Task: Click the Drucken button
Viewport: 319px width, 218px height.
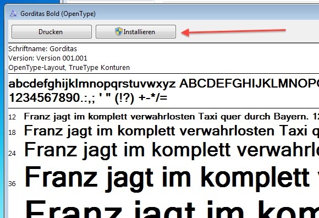Action: pos(52,32)
